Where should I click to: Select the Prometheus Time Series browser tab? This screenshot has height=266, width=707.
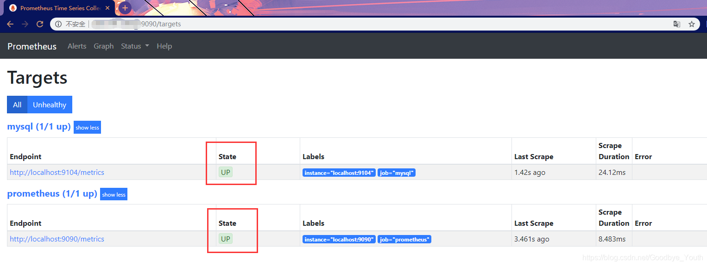[58, 8]
